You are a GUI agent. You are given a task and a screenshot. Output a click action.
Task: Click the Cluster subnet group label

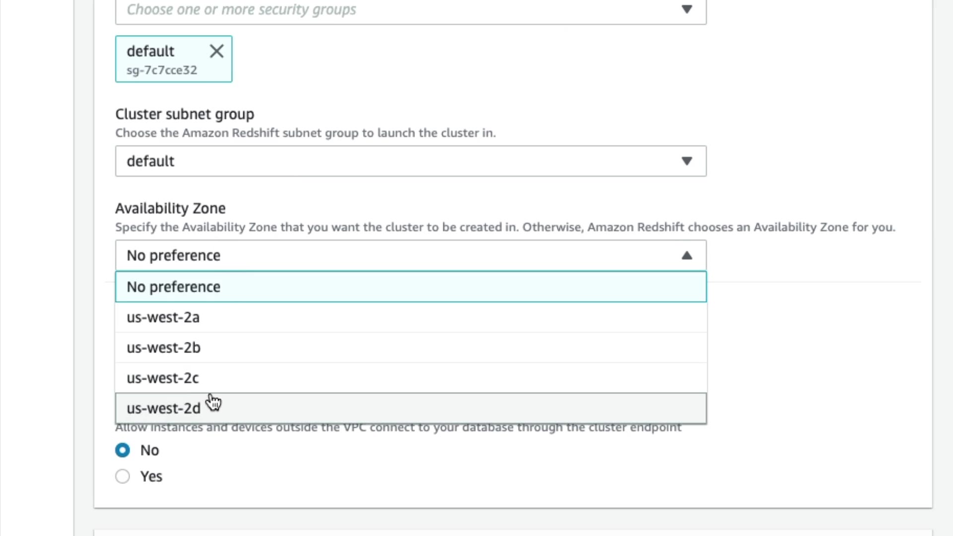pyautogui.click(x=185, y=114)
